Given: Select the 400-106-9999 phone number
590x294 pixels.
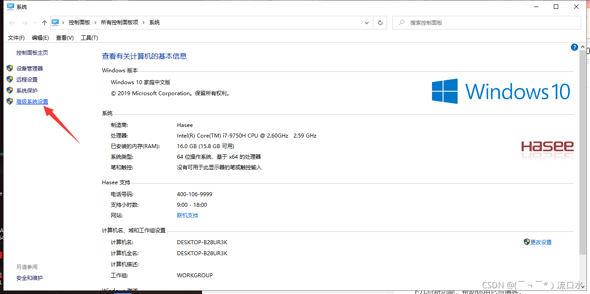Looking at the screenshot, I should tap(195, 194).
